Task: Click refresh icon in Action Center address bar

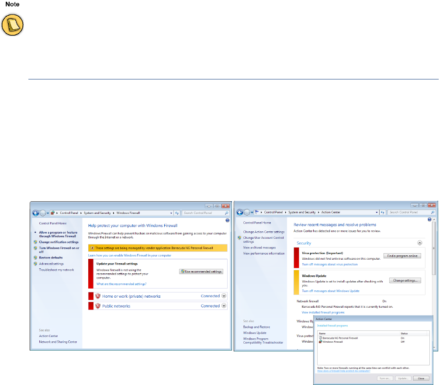Action: 383,213
